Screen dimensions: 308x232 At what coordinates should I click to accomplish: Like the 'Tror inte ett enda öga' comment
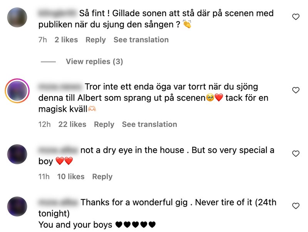[296, 90]
